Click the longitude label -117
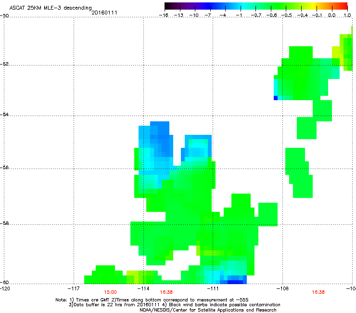This screenshot has width=356, height=313. click(x=74, y=288)
